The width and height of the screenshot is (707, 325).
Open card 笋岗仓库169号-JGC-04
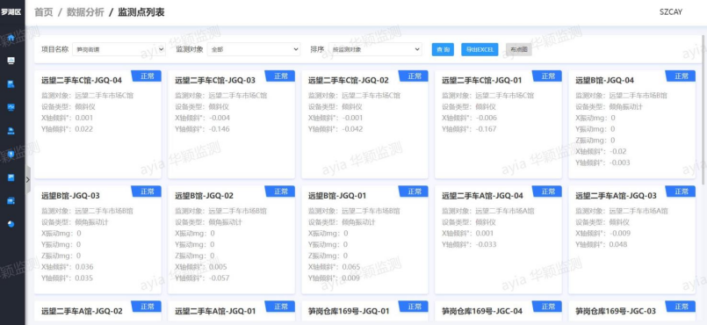click(498, 311)
